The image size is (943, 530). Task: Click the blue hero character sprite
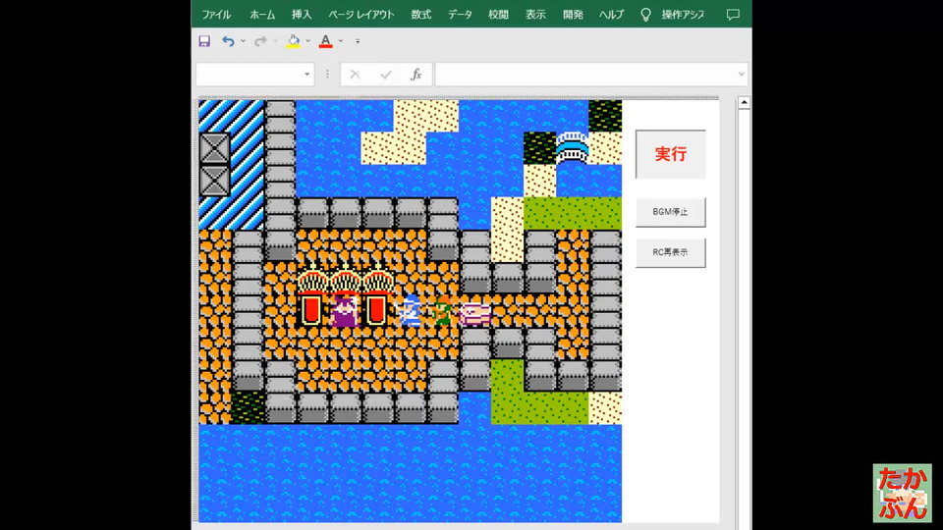click(411, 310)
